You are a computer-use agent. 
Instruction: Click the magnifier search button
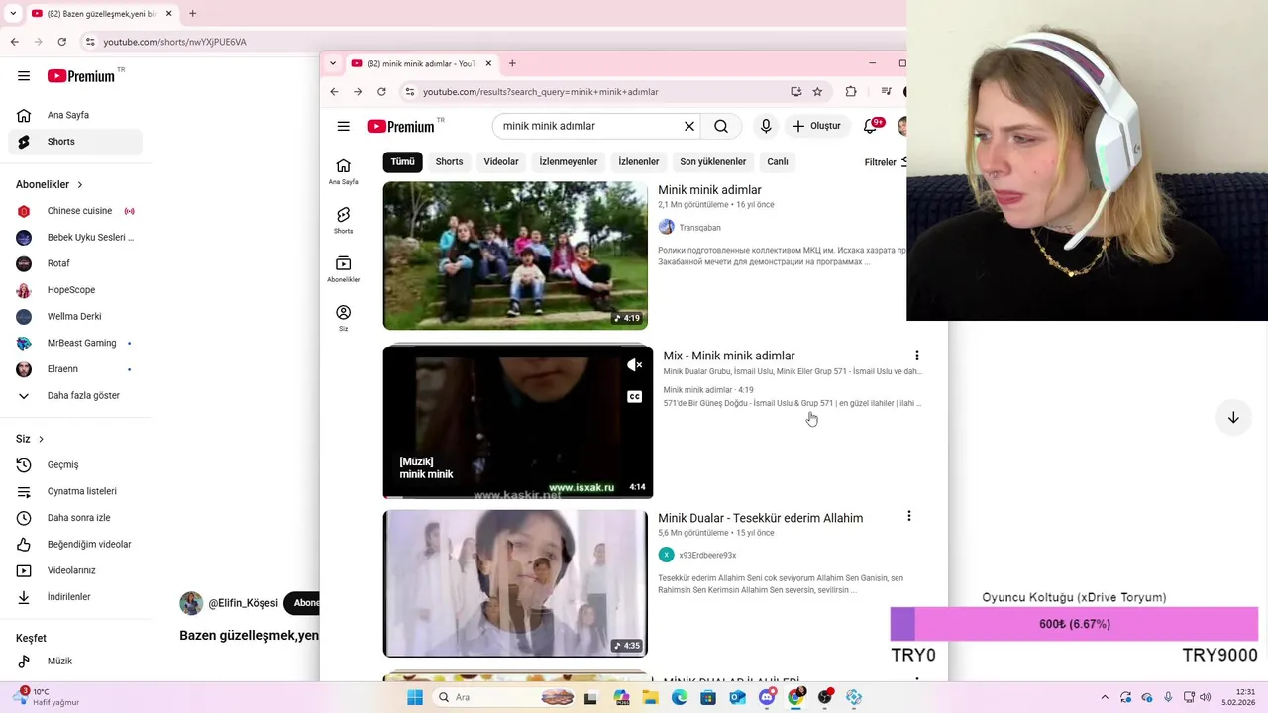[721, 126]
